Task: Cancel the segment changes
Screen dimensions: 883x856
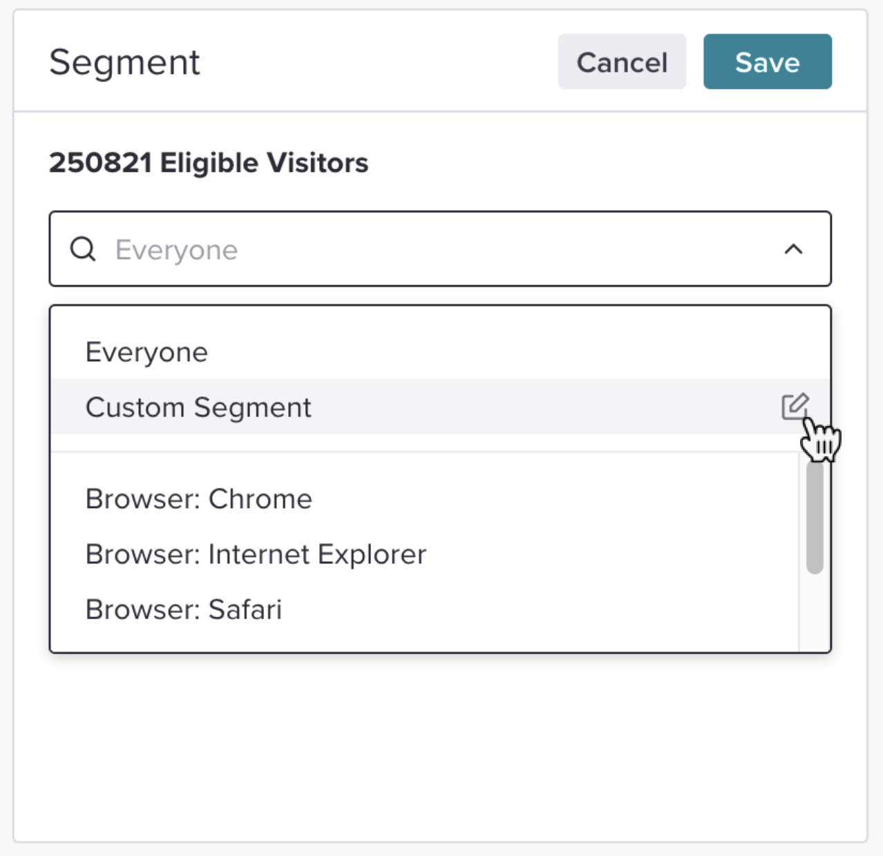Action: click(x=622, y=61)
